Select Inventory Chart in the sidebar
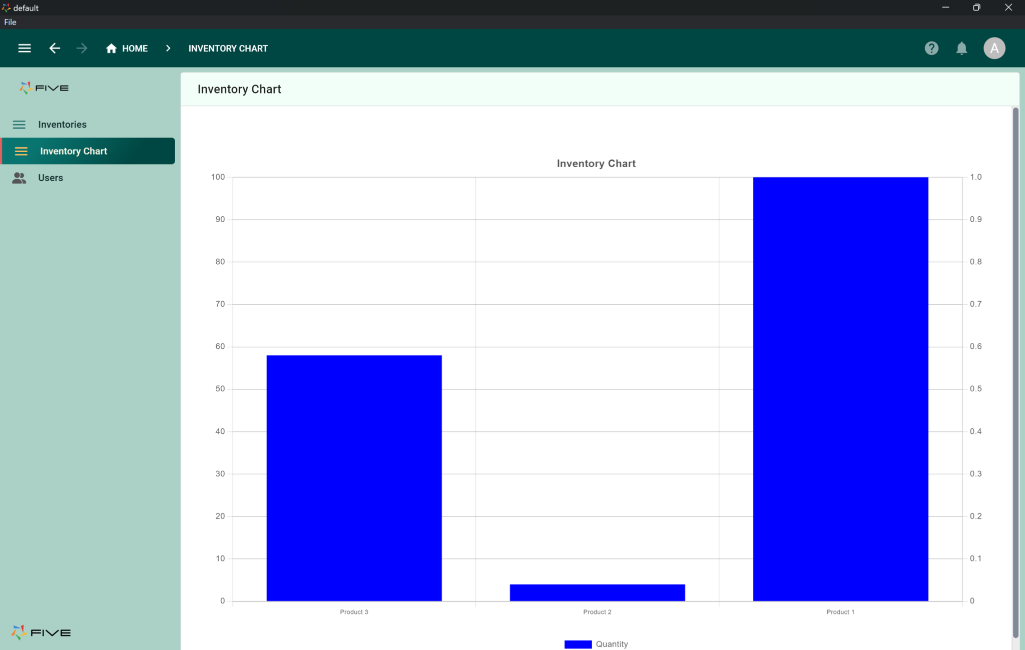 click(74, 151)
